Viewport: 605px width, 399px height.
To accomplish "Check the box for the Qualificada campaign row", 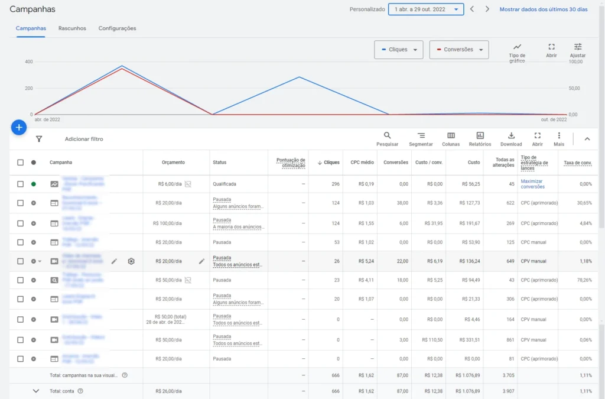I will (21, 184).
